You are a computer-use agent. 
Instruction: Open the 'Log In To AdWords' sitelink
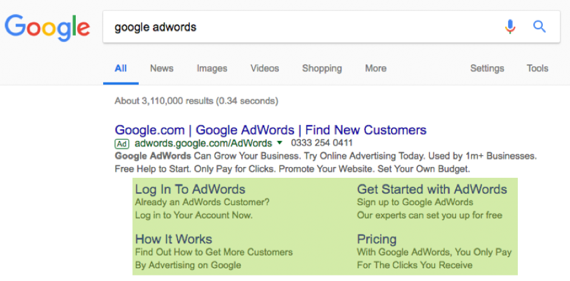click(190, 189)
